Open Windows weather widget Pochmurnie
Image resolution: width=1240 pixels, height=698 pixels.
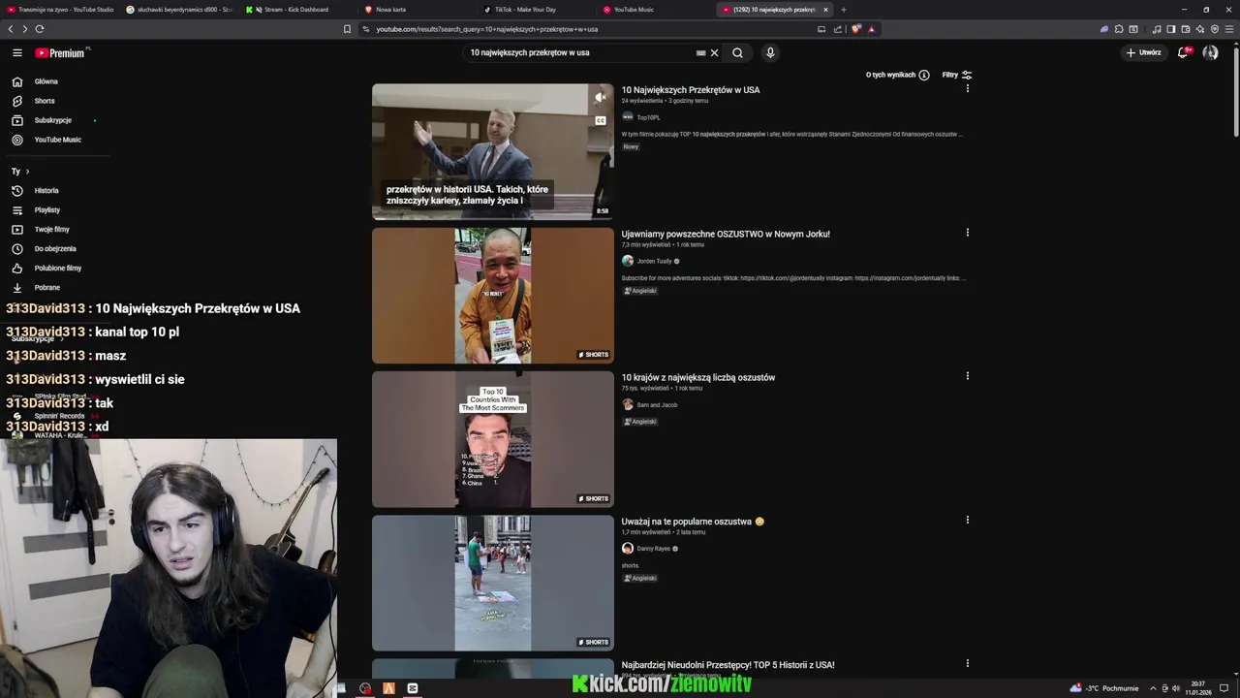point(1104,688)
